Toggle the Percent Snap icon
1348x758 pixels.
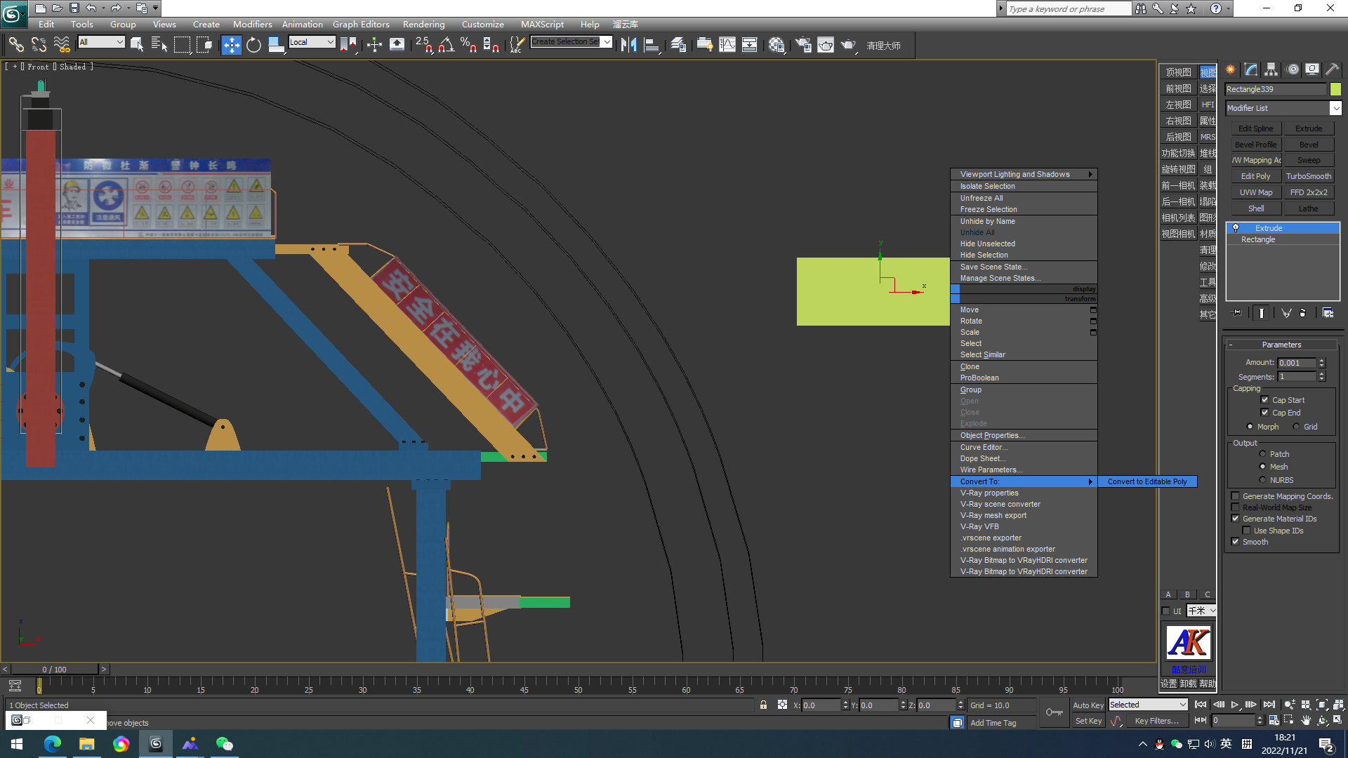(469, 45)
